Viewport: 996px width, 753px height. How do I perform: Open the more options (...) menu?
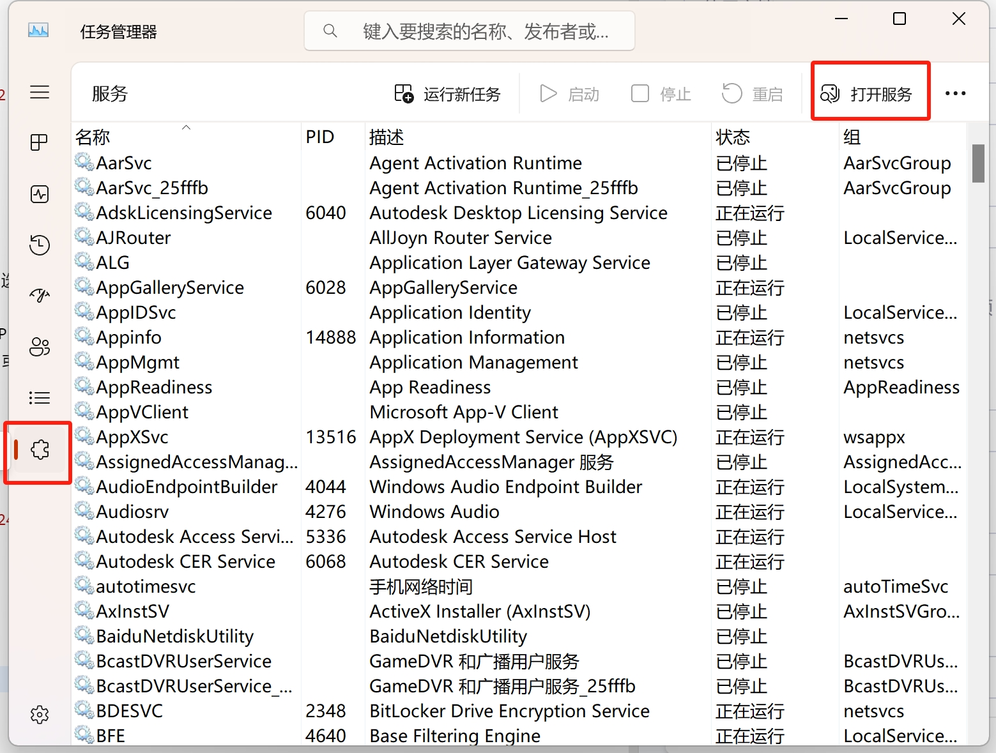click(x=955, y=93)
